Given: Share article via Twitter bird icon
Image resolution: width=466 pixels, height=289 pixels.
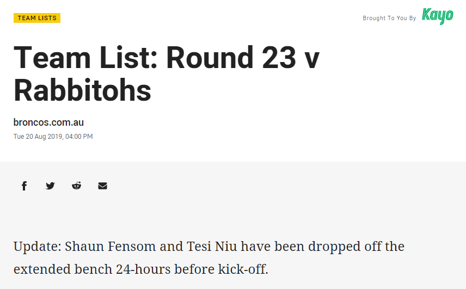Looking at the screenshot, I should (50, 186).
